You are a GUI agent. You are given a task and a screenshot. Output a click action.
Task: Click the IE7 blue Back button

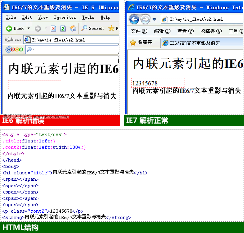coord(134,20)
